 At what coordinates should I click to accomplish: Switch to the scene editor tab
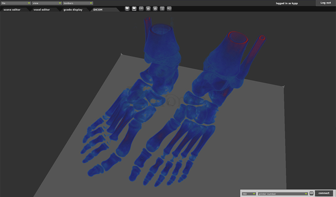tap(12, 10)
